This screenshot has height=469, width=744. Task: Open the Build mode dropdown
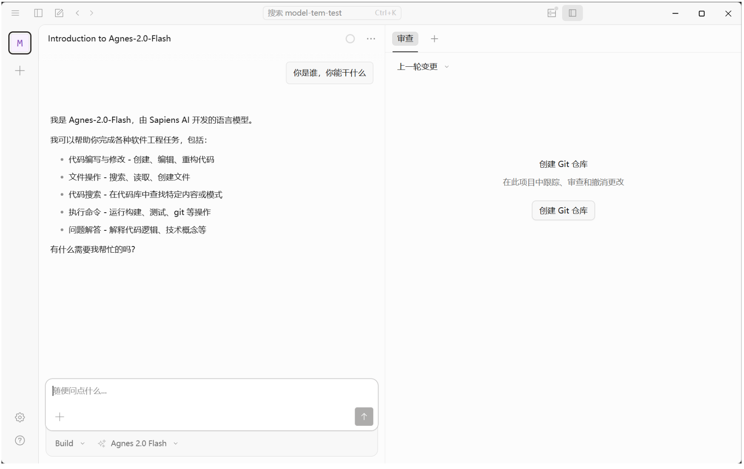pyautogui.click(x=70, y=443)
